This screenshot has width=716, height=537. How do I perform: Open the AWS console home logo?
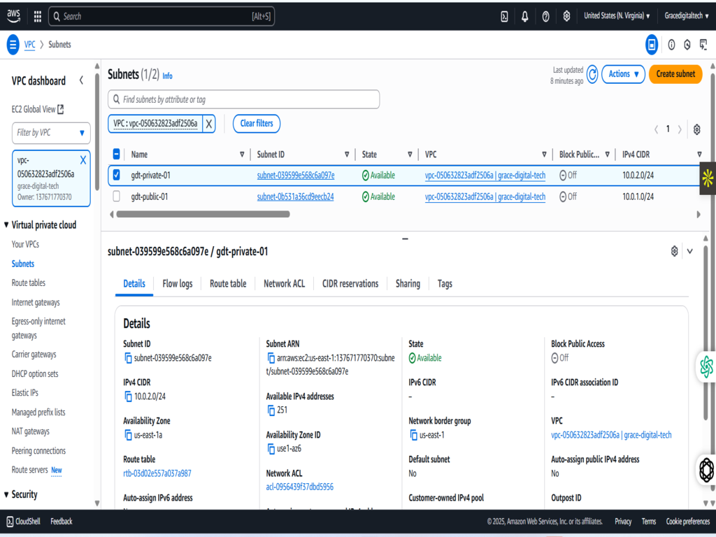[14, 16]
